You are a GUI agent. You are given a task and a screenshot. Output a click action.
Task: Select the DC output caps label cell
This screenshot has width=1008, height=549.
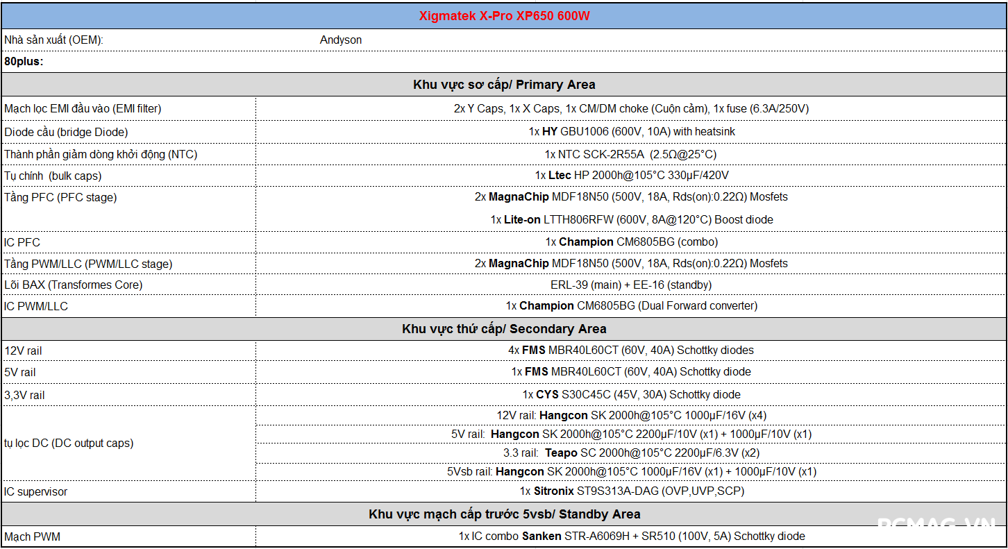pyautogui.click(x=69, y=444)
